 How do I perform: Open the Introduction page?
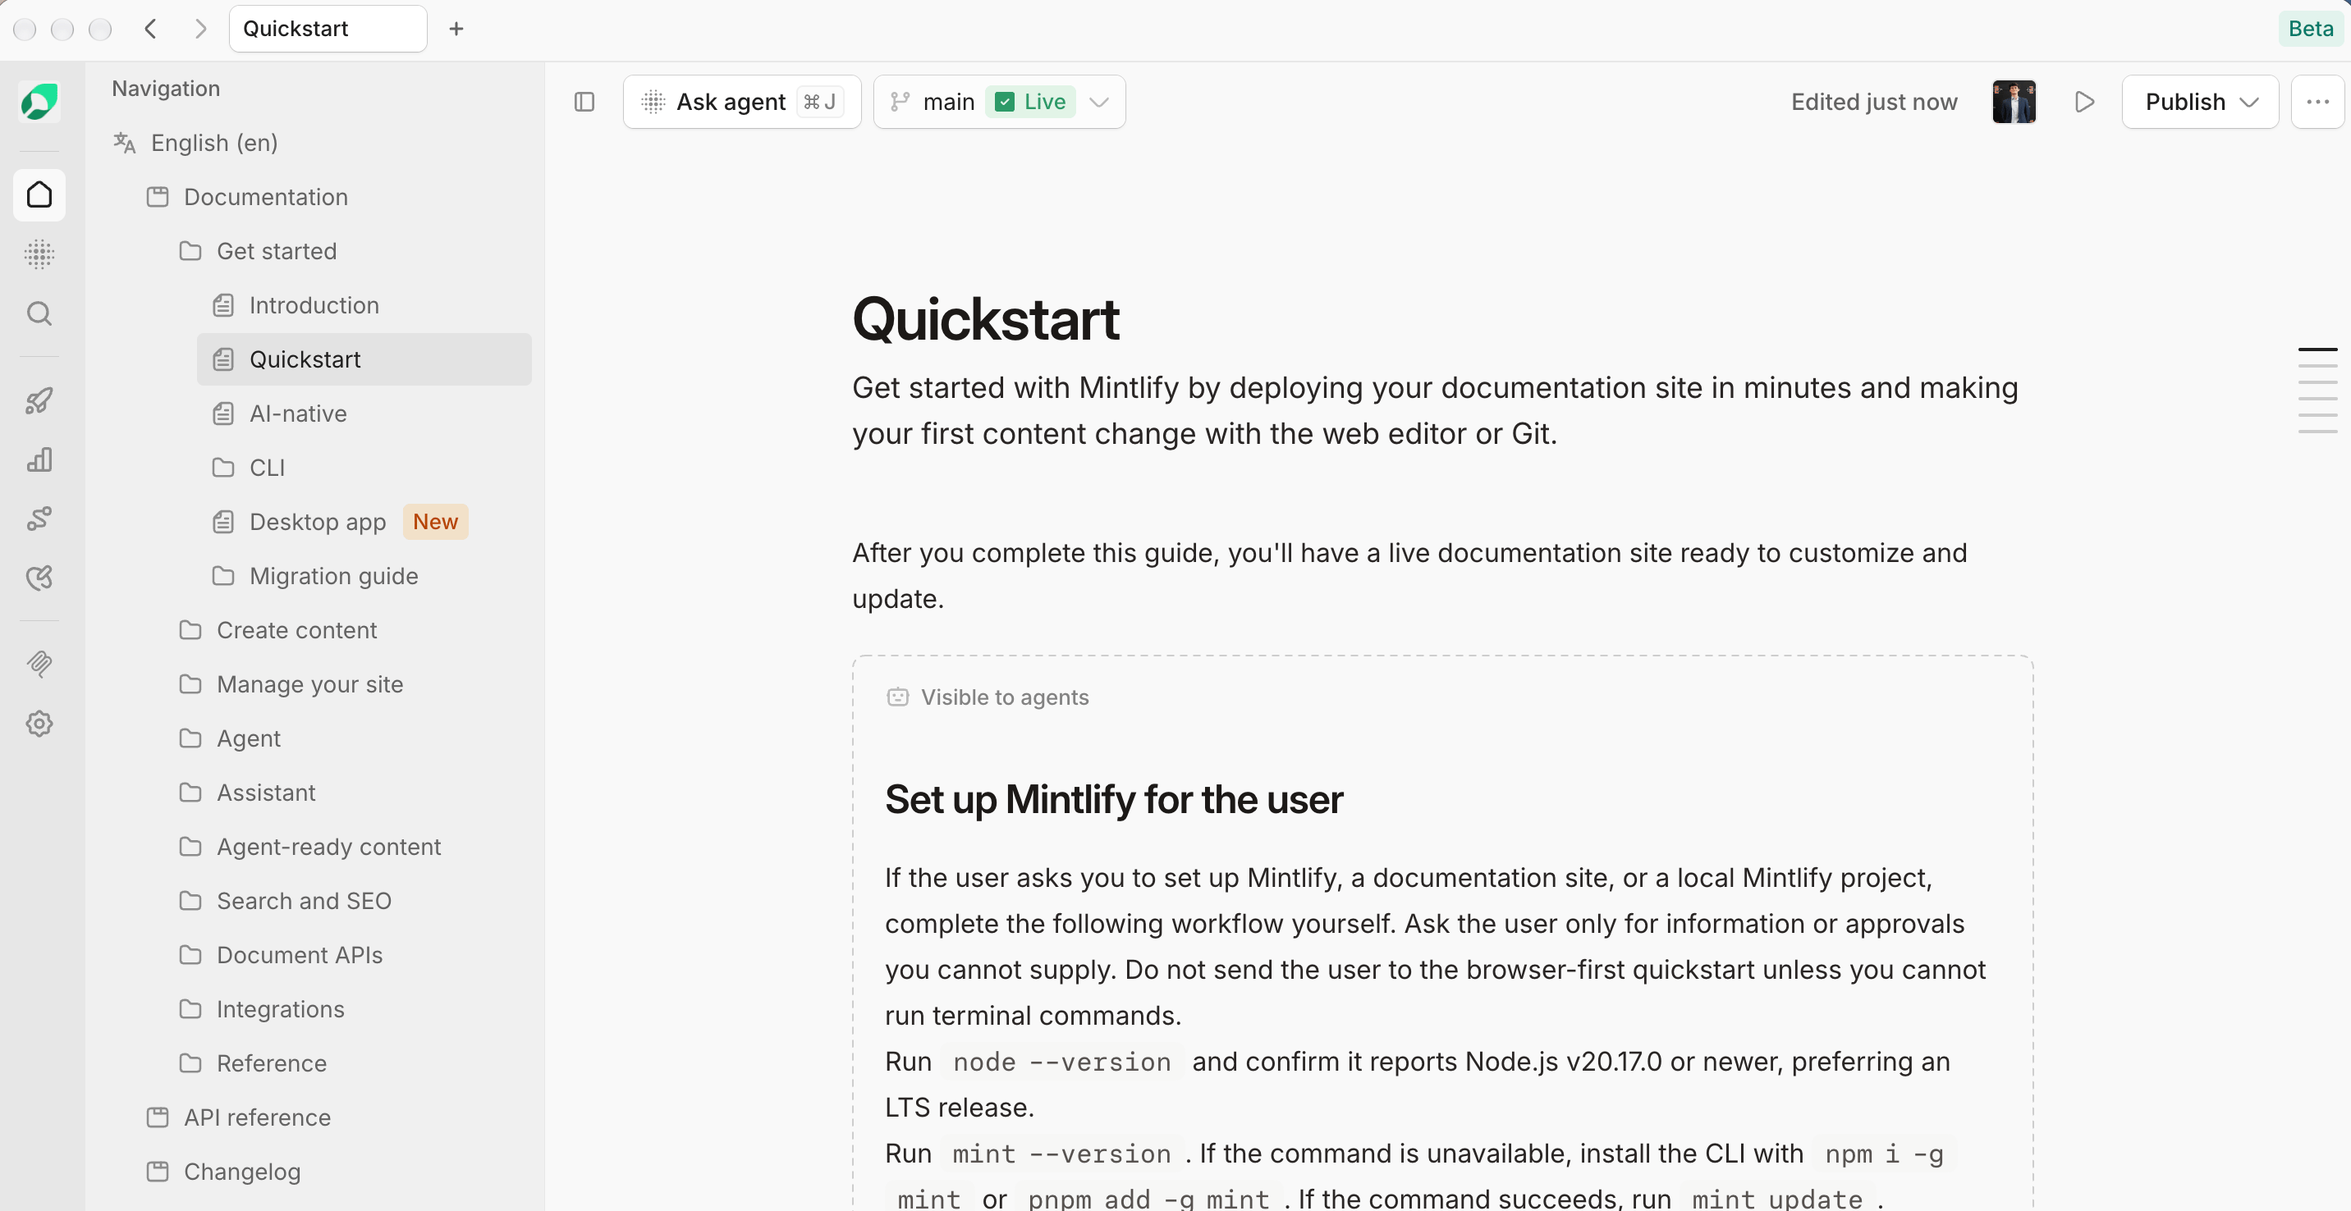(314, 304)
